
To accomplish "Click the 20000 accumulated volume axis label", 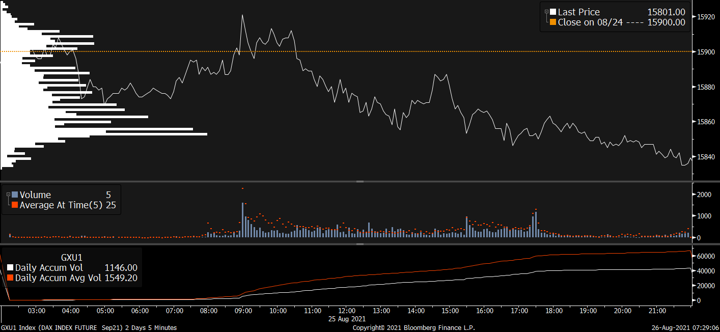I will (x=706, y=286).
